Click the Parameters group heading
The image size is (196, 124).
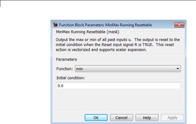[x=66, y=59]
